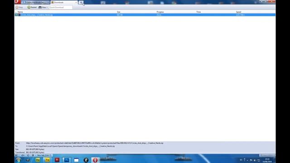Click the Restart download button

pyautogui.click(x=32, y=7)
